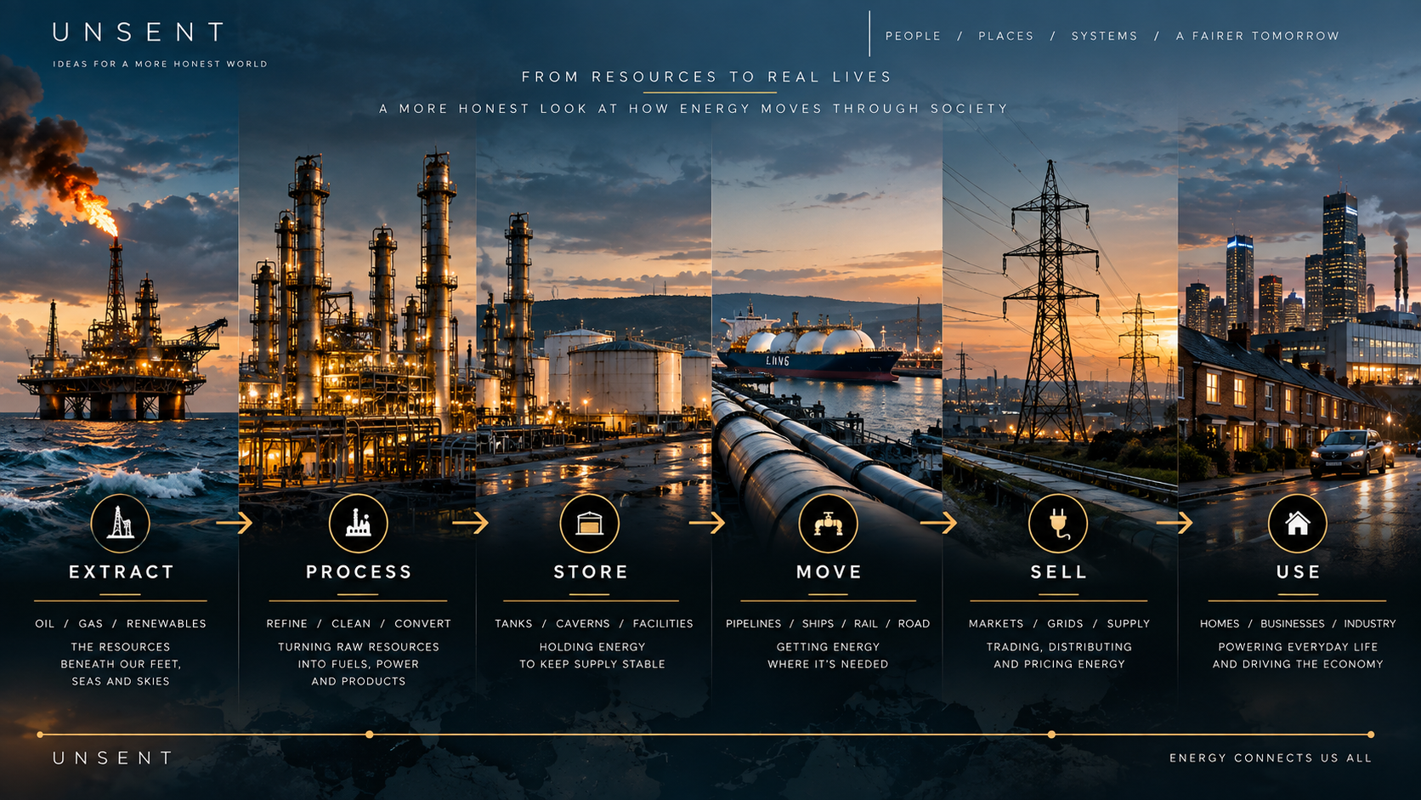Click 'IDEAS FOR A MORE HONEST WORLD' tagline
Image resolution: width=1421 pixels, height=800 pixels.
pyautogui.click(x=161, y=64)
